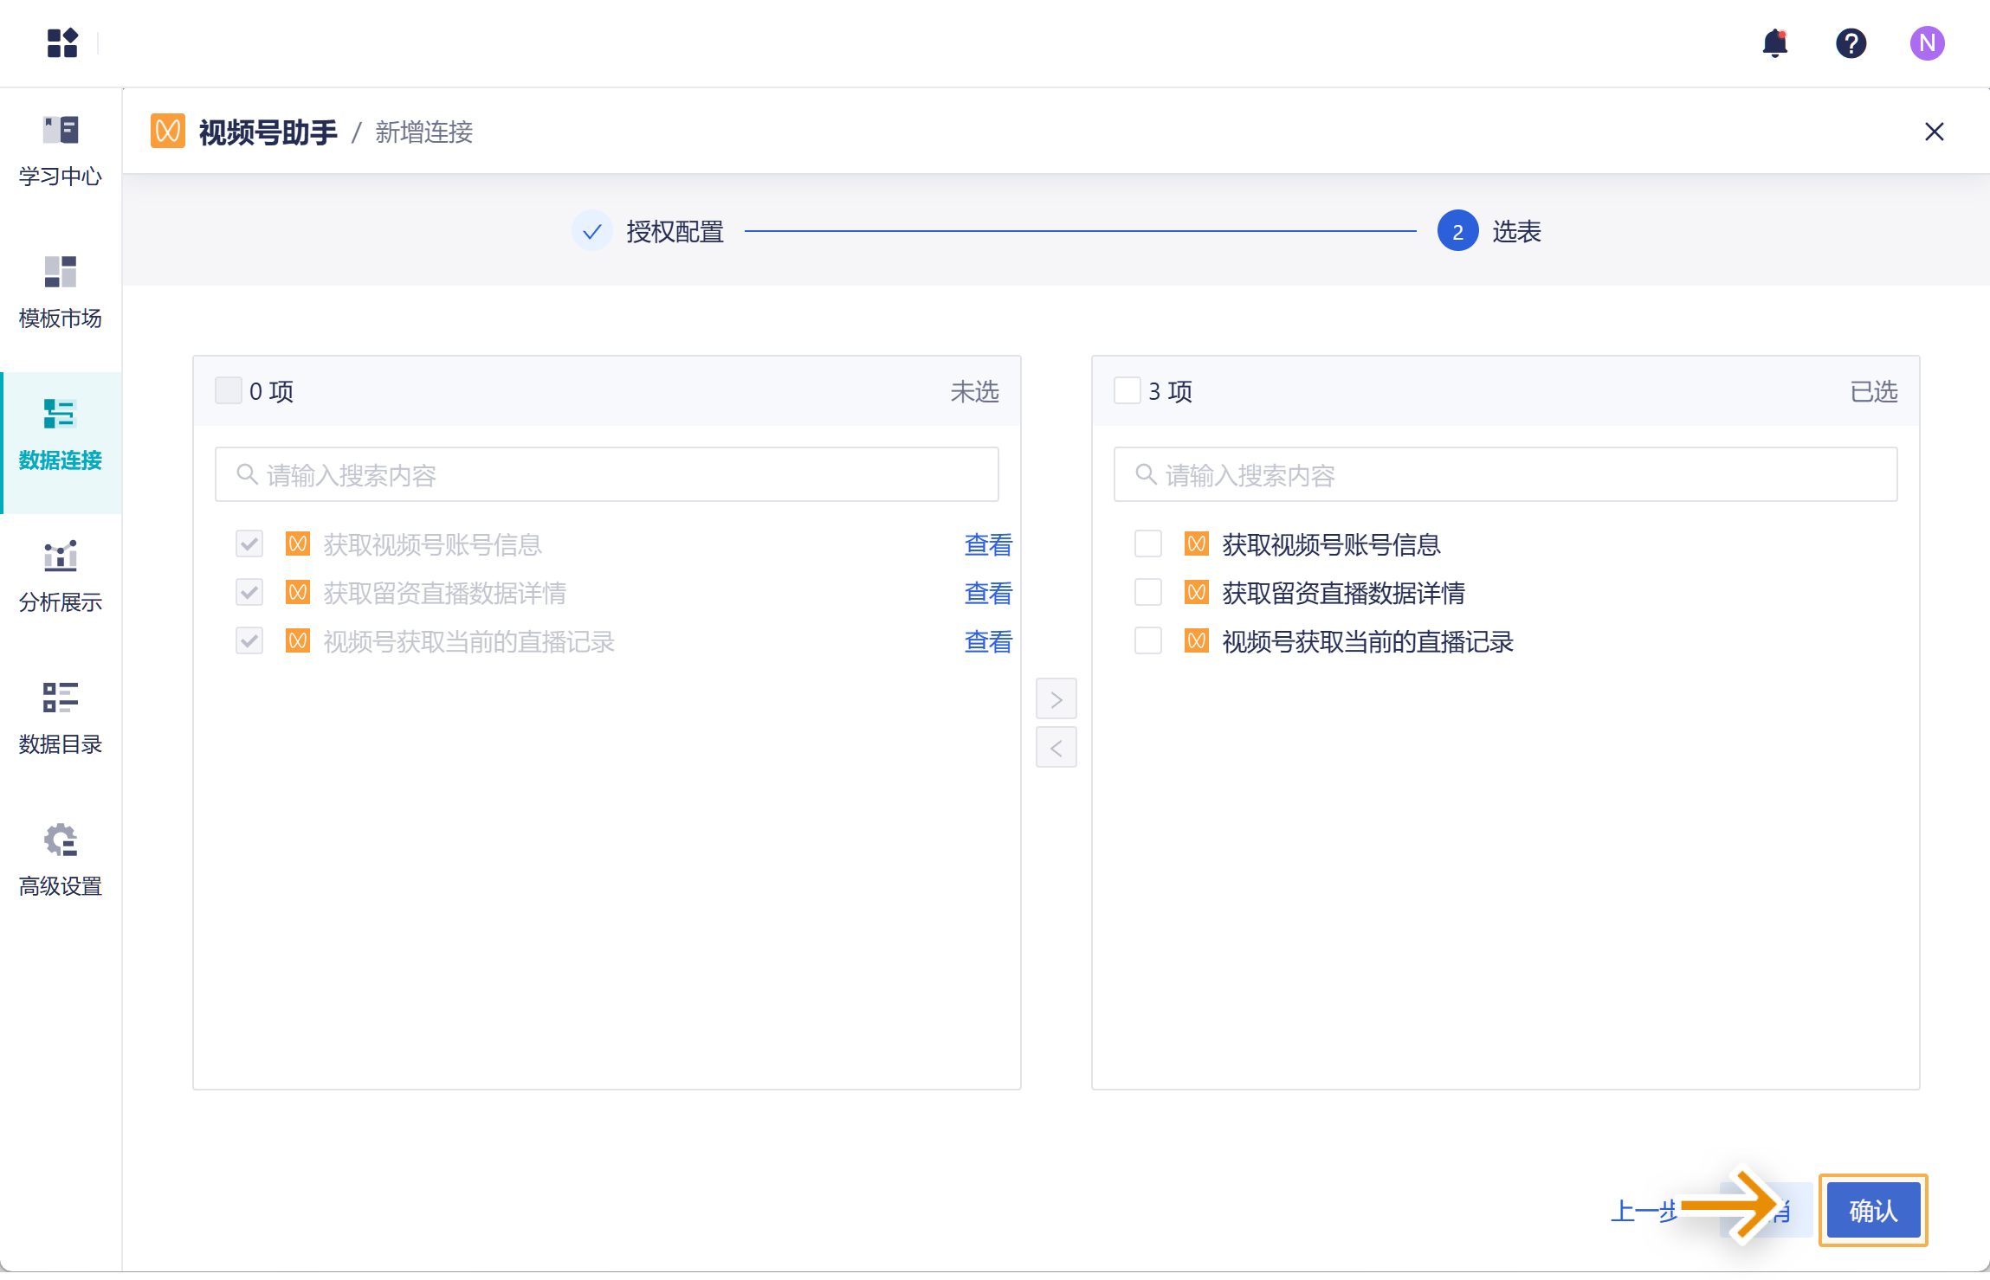The width and height of the screenshot is (1990, 1280).
Task: Click 查看 link for 获取留资直播数据详情
Action: coord(987,593)
